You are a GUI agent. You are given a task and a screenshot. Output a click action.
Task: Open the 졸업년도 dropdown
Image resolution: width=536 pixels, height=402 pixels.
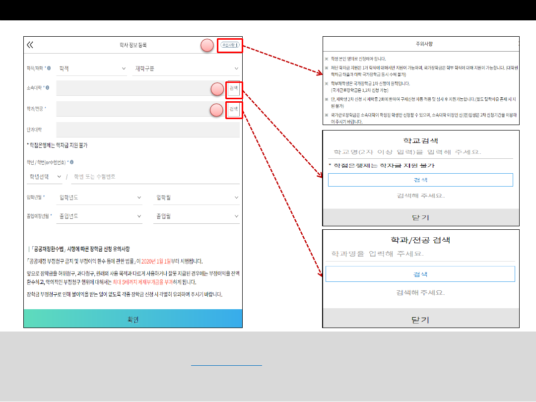(x=100, y=216)
